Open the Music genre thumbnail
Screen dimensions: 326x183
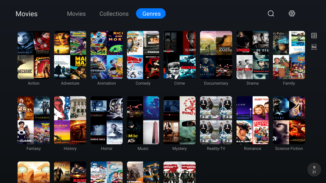(143, 120)
